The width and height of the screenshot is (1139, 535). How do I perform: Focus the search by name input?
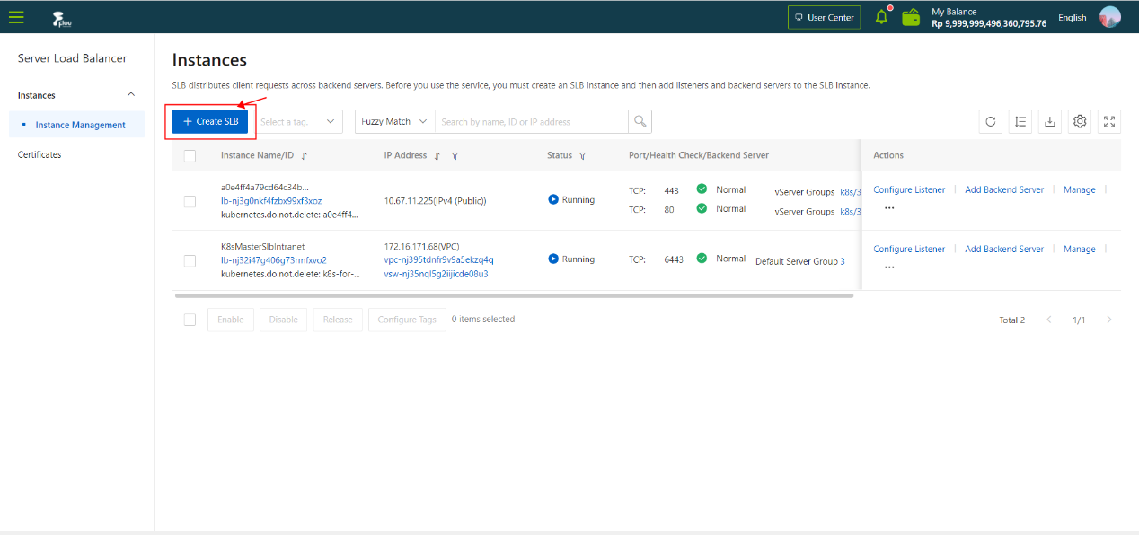(x=531, y=121)
